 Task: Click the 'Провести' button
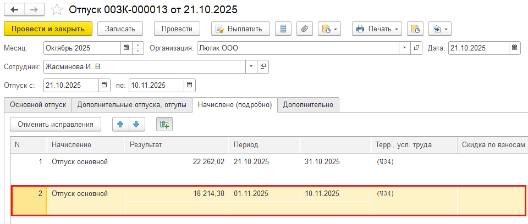[177, 29]
